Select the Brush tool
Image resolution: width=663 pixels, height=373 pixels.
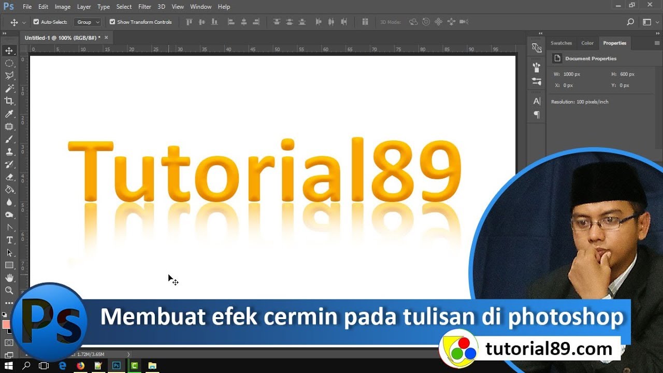tap(9, 139)
